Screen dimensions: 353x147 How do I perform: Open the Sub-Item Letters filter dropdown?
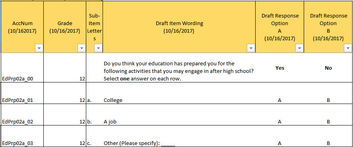click(98, 48)
